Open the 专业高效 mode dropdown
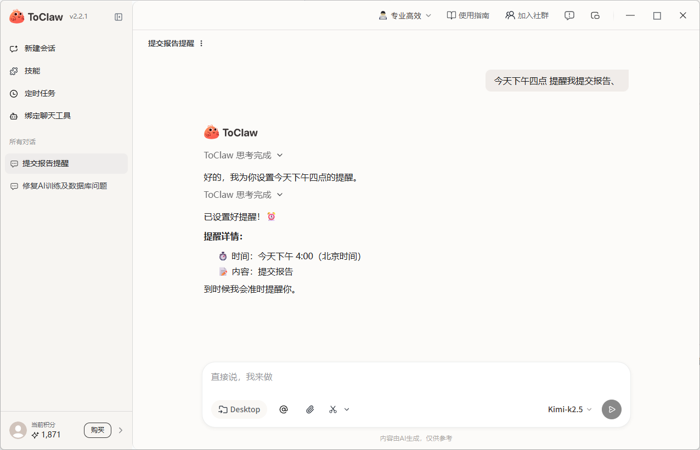700x450 pixels. (x=405, y=15)
